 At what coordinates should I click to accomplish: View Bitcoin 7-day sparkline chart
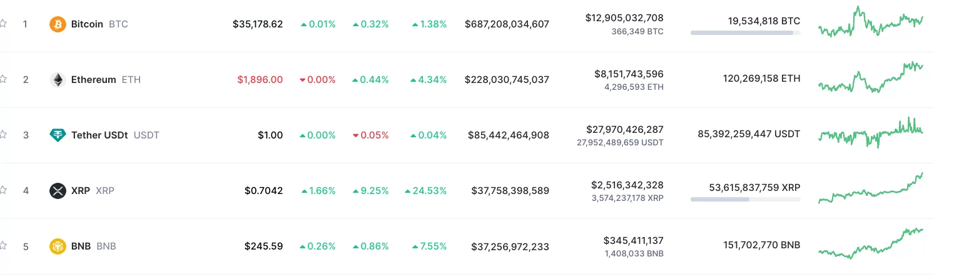[870, 22]
